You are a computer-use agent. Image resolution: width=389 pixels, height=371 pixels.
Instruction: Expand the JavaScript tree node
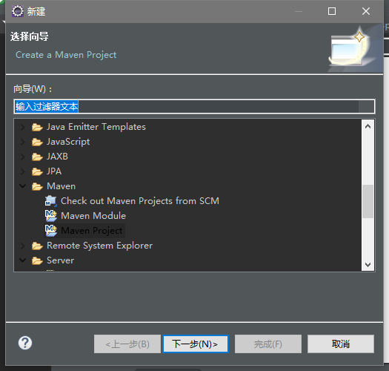coord(22,142)
